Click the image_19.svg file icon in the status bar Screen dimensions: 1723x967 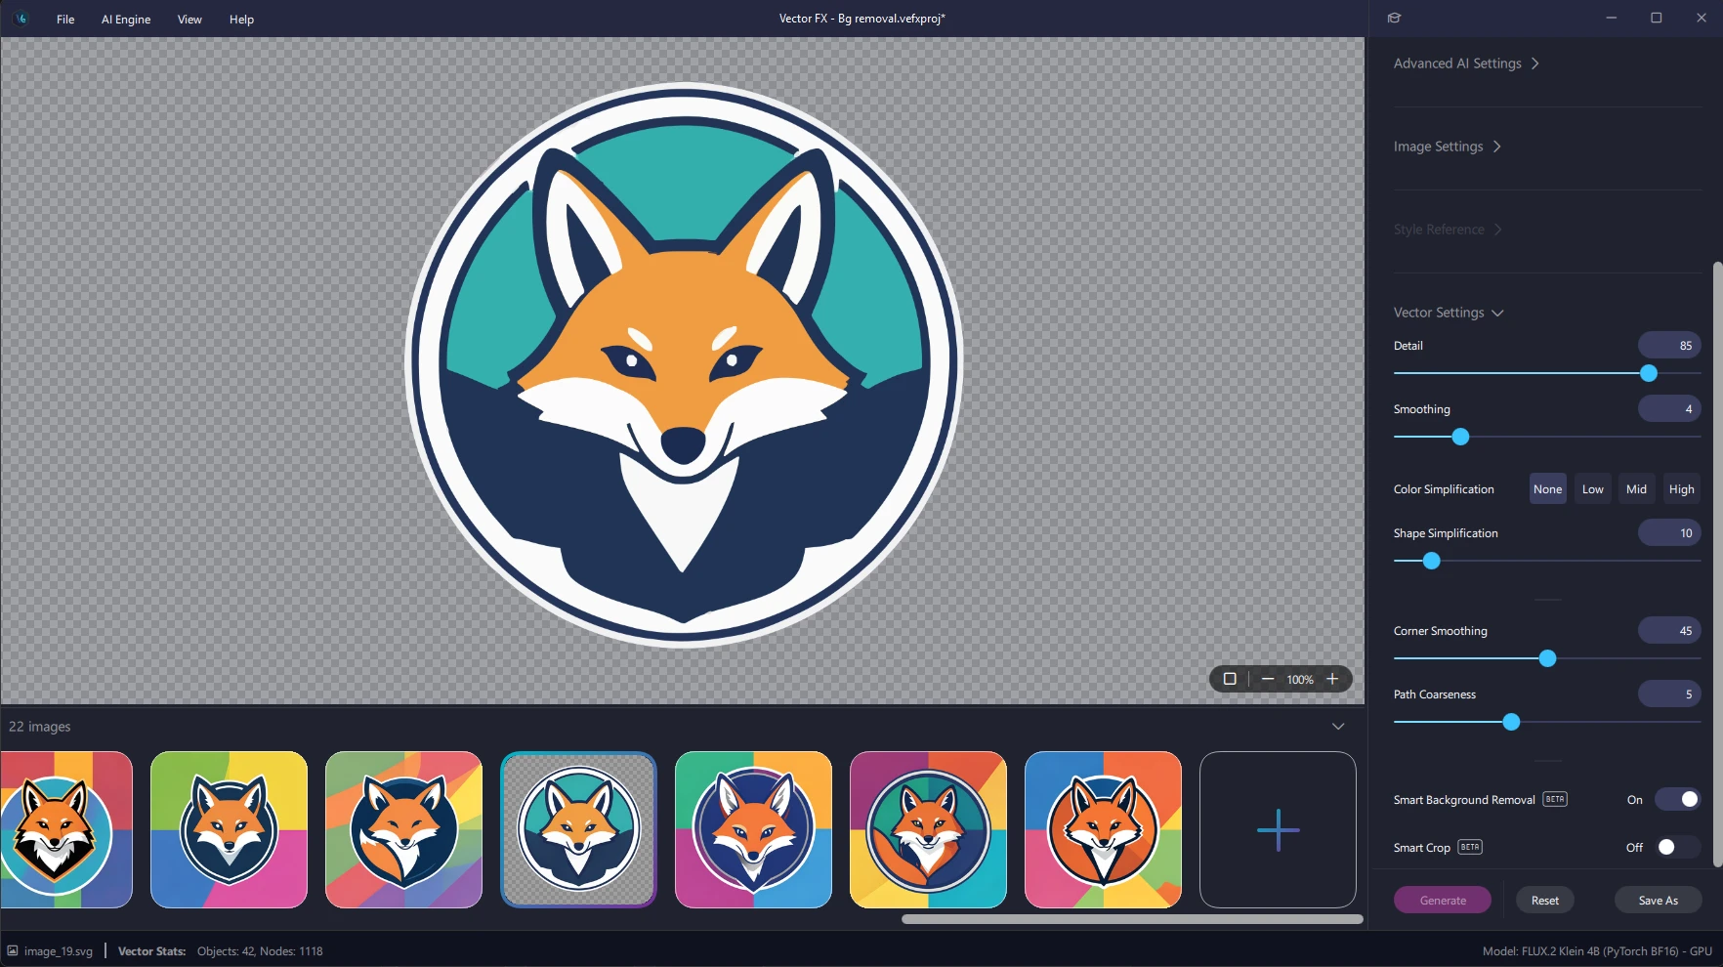pyautogui.click(x=13, y=950)
